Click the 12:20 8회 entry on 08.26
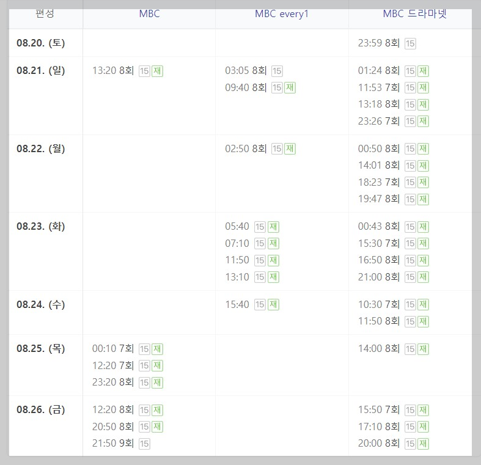The image size is (481, 465). point(113,410)
